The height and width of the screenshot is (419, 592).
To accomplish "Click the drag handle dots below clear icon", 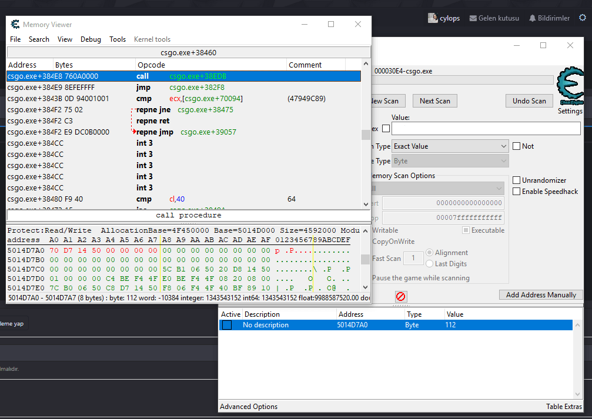I will pyautogui.click(x=400, y=305).
